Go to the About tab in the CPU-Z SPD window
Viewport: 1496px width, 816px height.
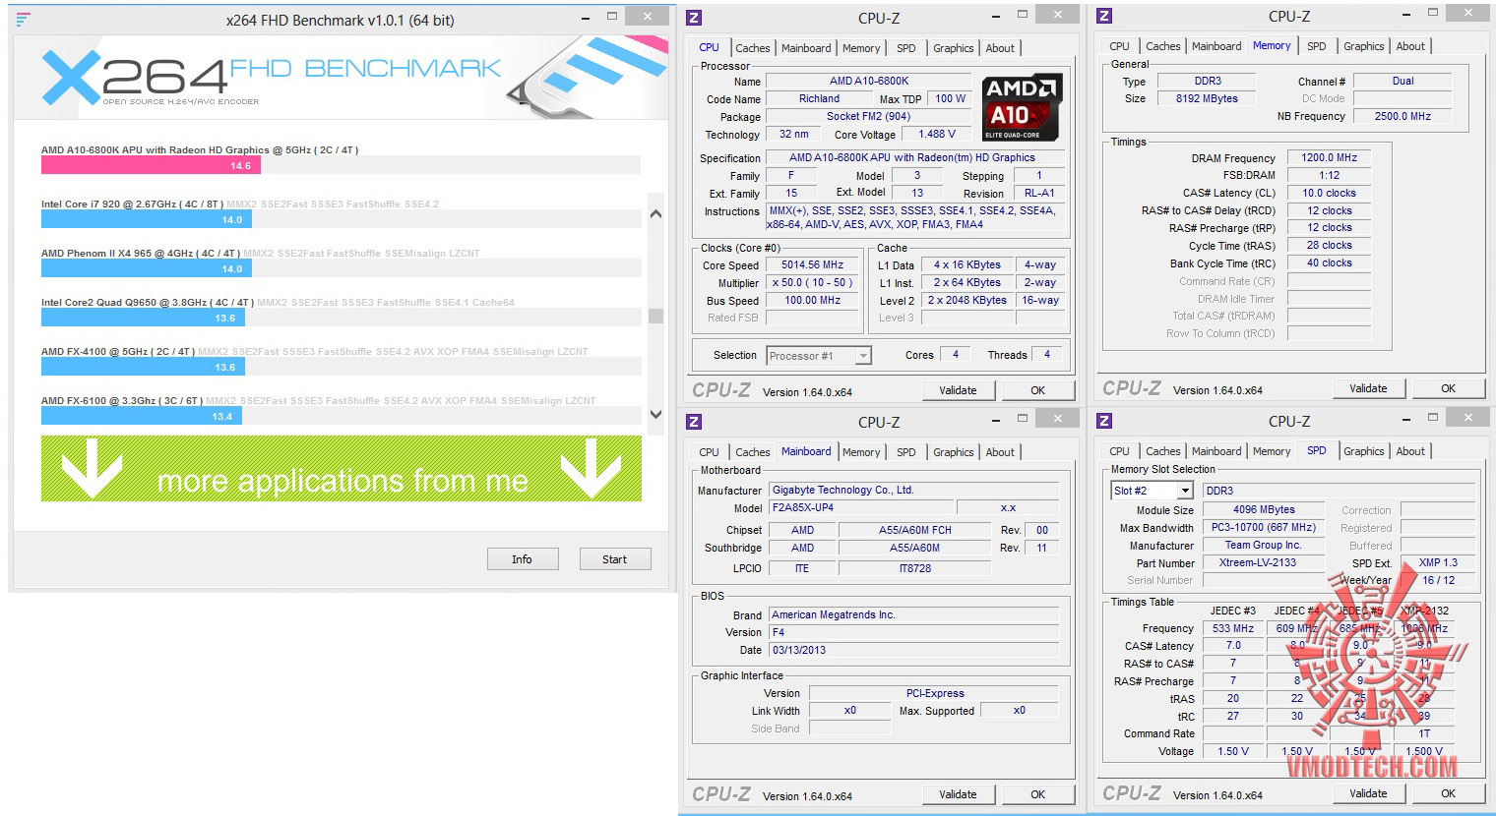pos(1410,451)
